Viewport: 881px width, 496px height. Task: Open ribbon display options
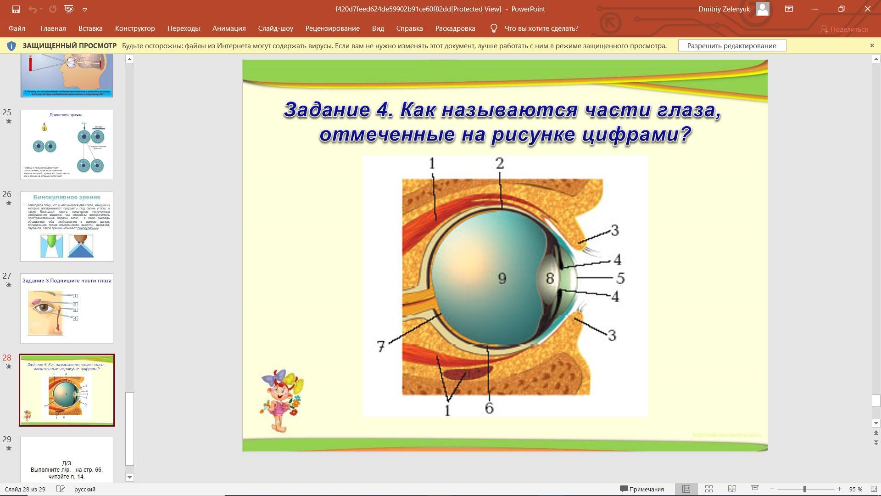point(789,9)
